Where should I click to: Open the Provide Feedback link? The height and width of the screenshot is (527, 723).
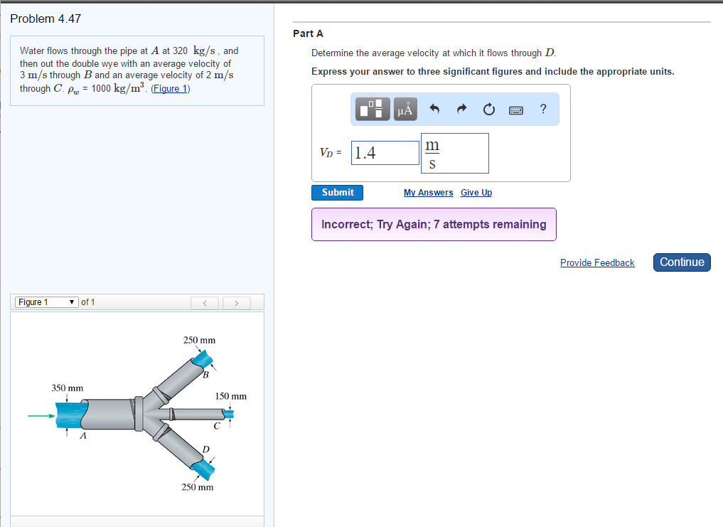[x=597, y=262]
